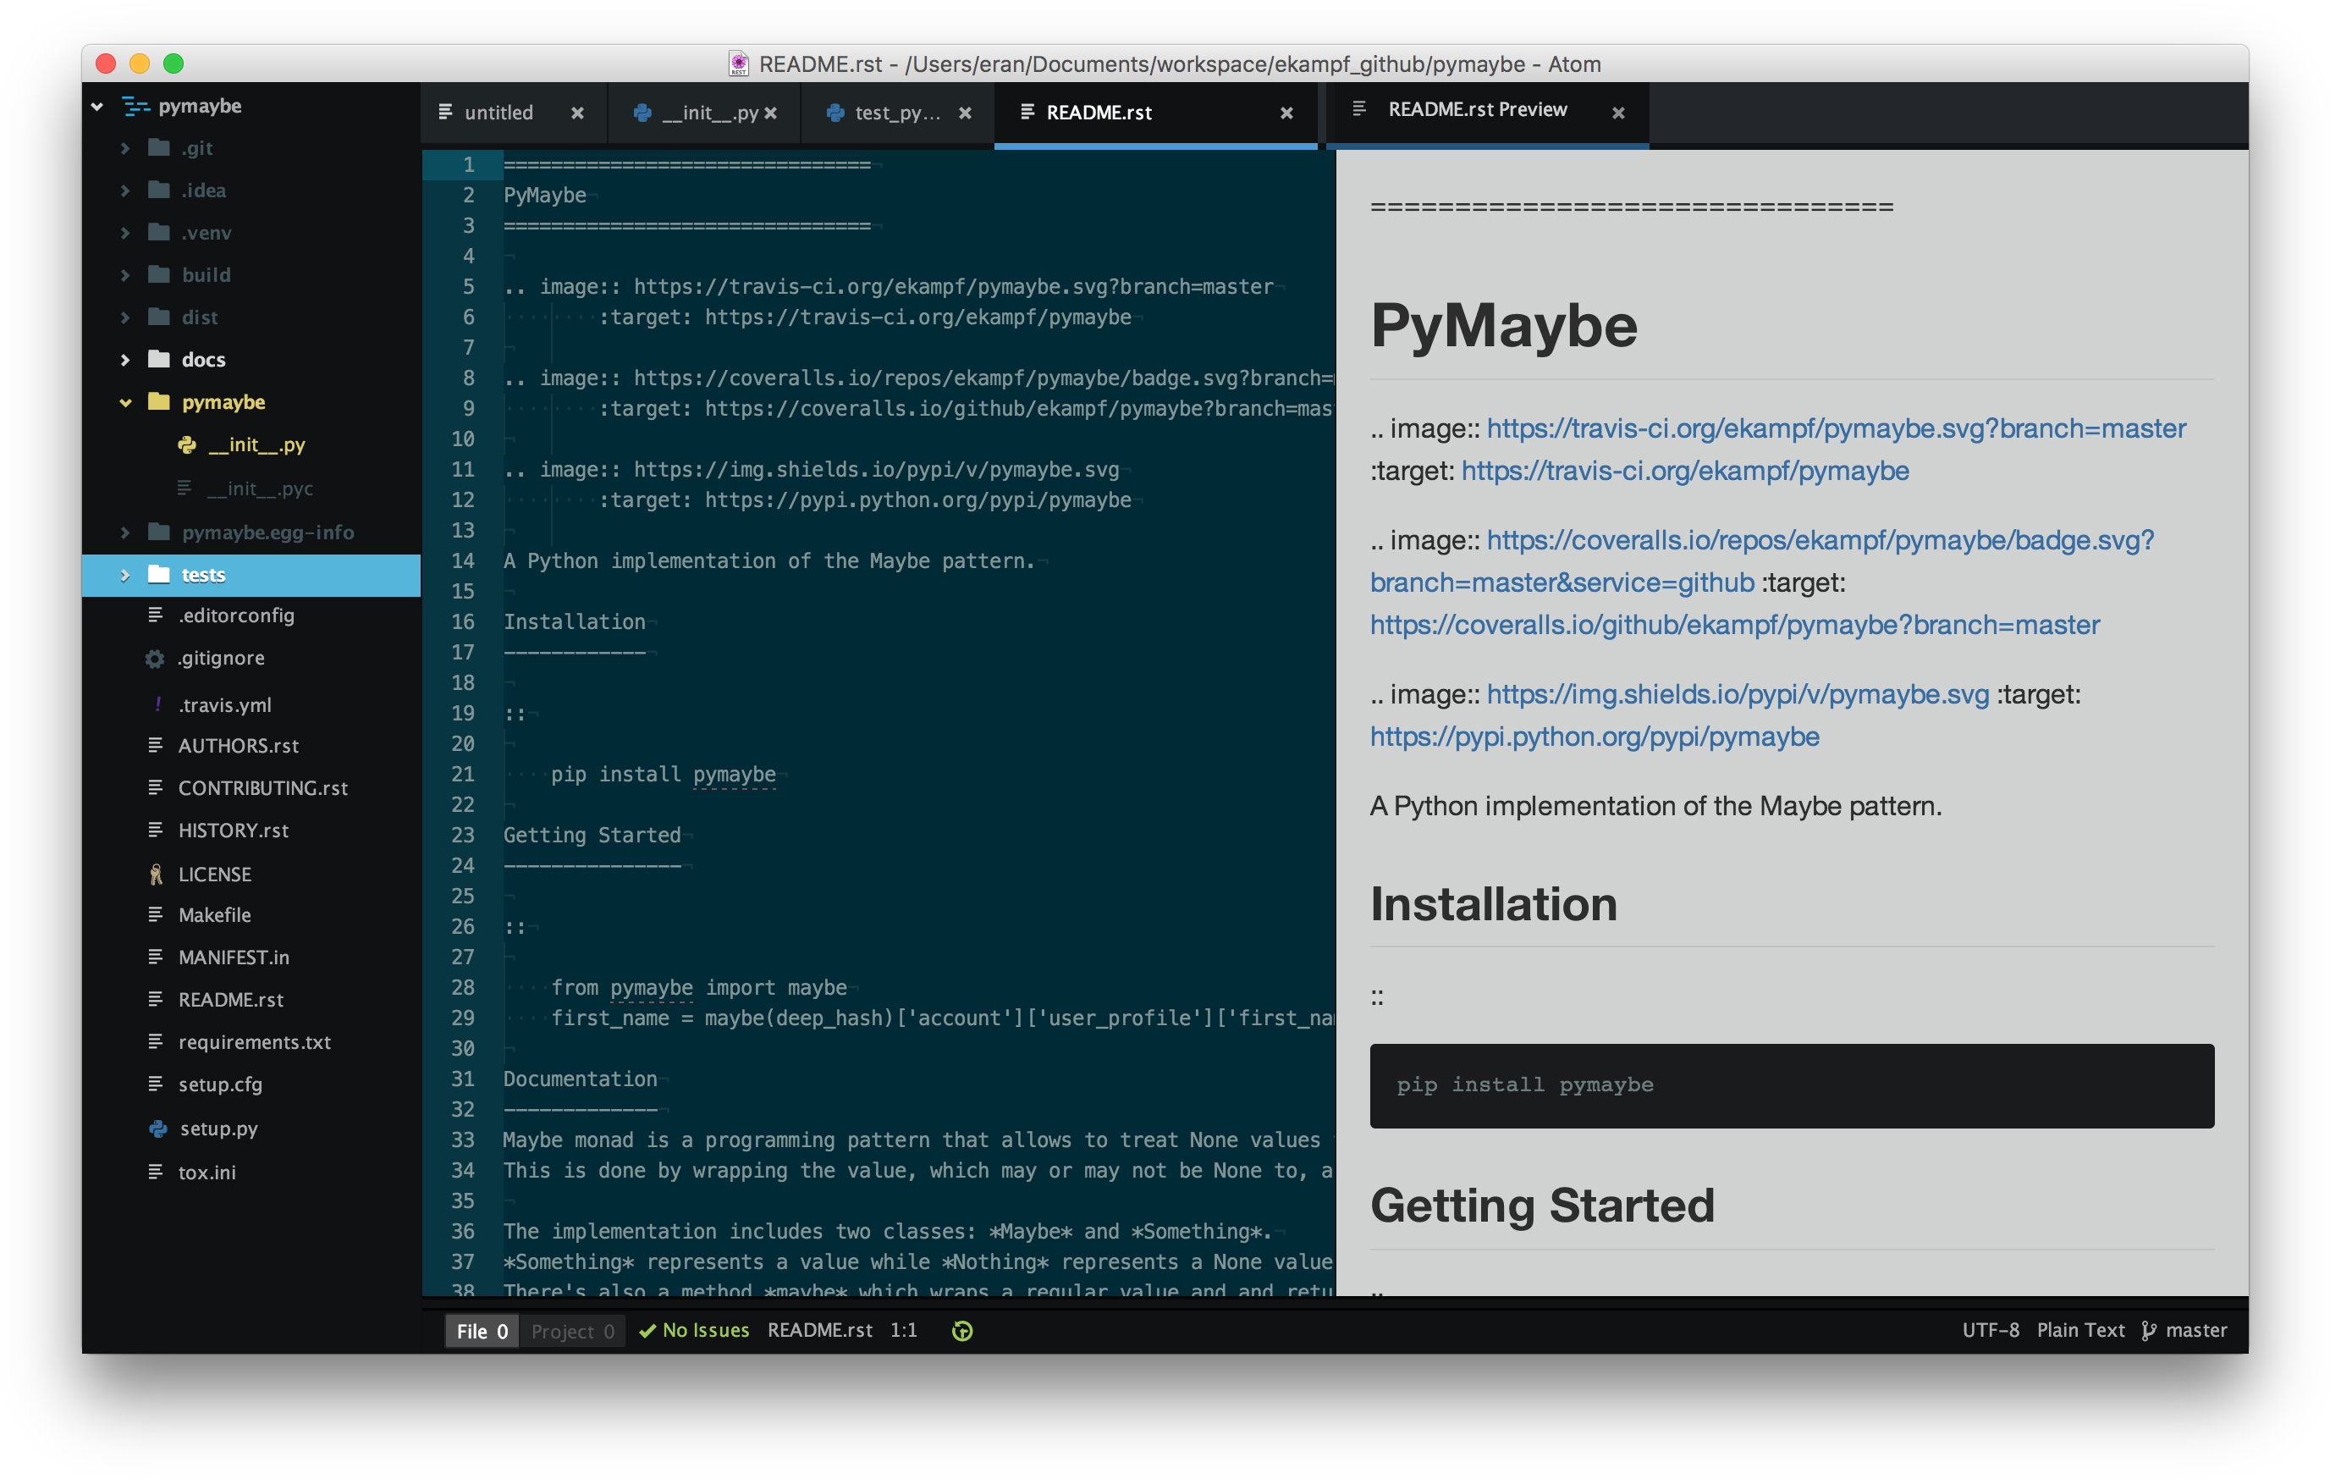Click the .idea folder icon
Image resolution: width=2330 pixels, height=1479 pixels.
click(158, 190)
